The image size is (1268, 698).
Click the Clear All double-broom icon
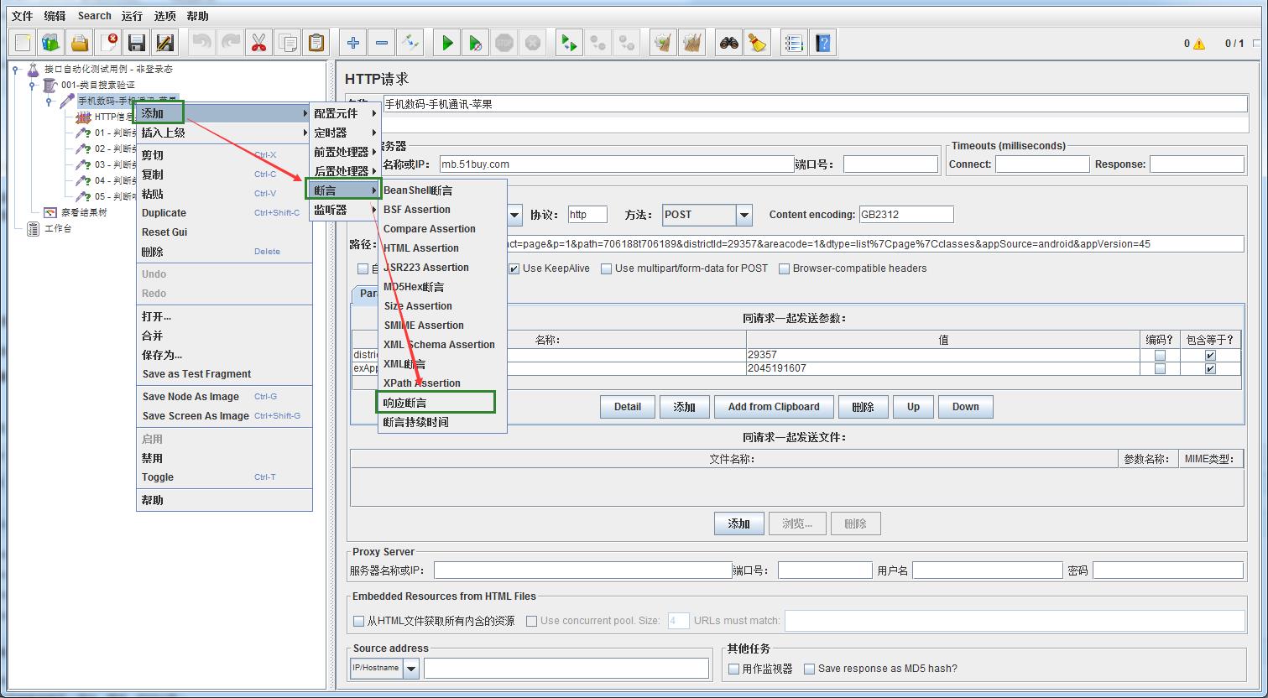[692, 43]
